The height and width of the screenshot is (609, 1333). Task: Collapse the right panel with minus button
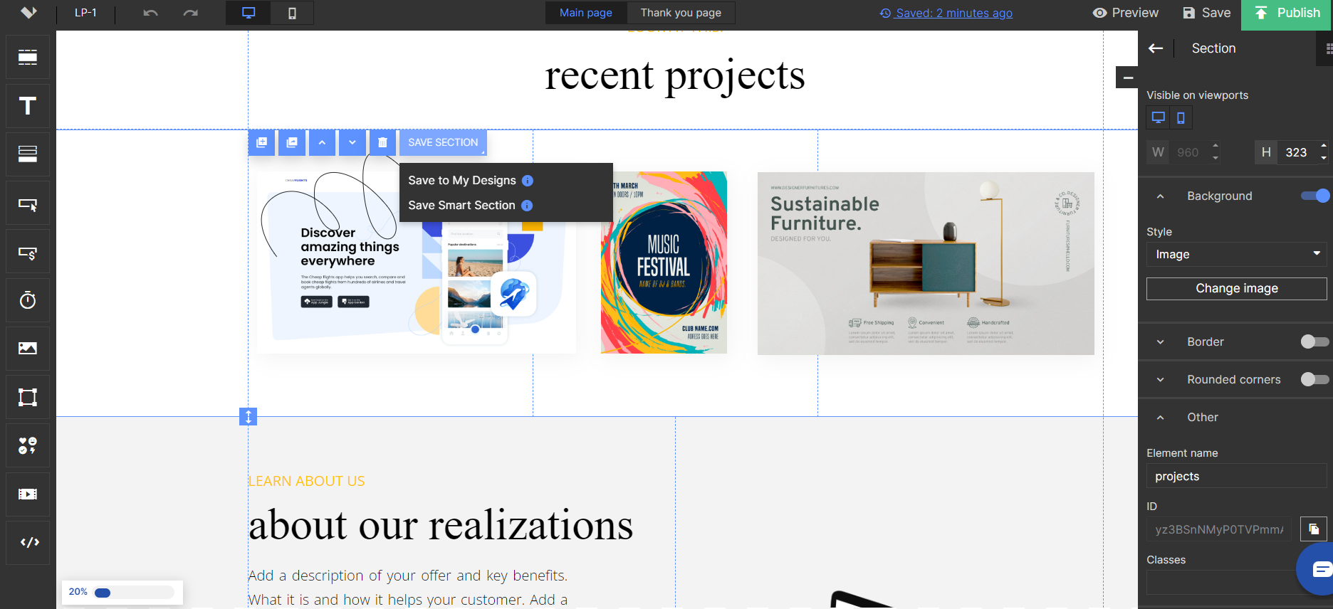pyautogui.click(x=1127, y=78)
